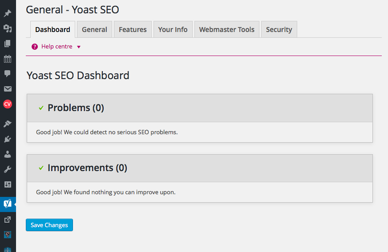Click the Save Changes button
This screenshot has width=388, height=252.
[49, 225]
